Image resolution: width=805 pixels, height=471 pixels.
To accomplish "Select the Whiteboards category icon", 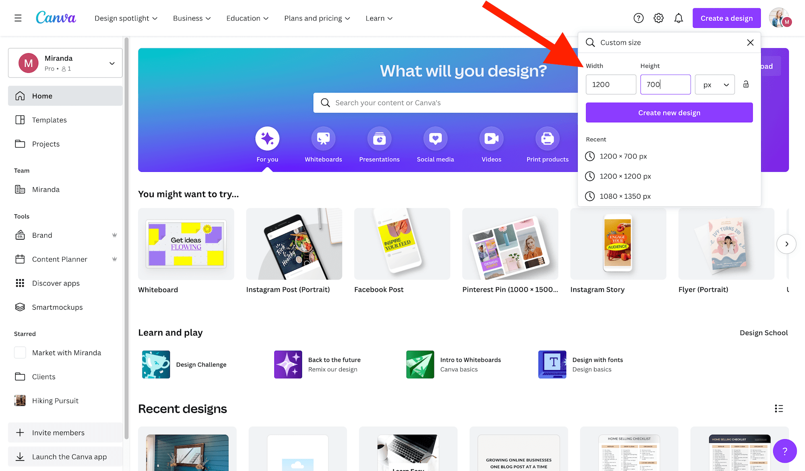I will point(323,139).
